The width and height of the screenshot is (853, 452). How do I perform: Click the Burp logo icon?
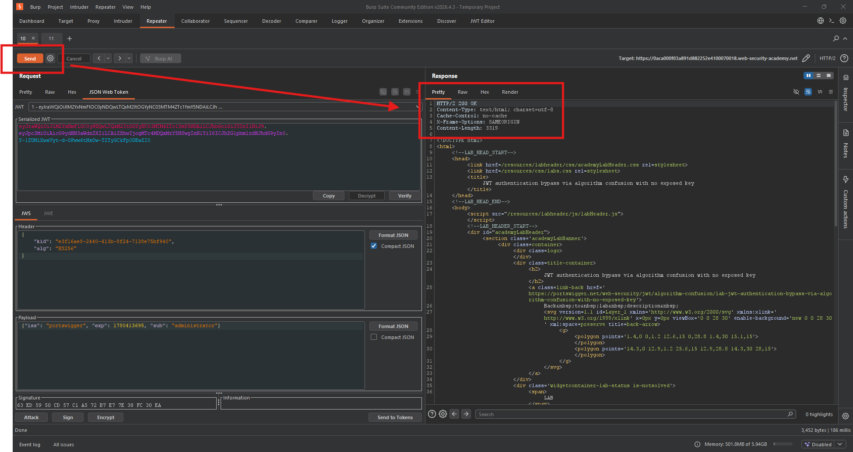click(x=20, y=7)
